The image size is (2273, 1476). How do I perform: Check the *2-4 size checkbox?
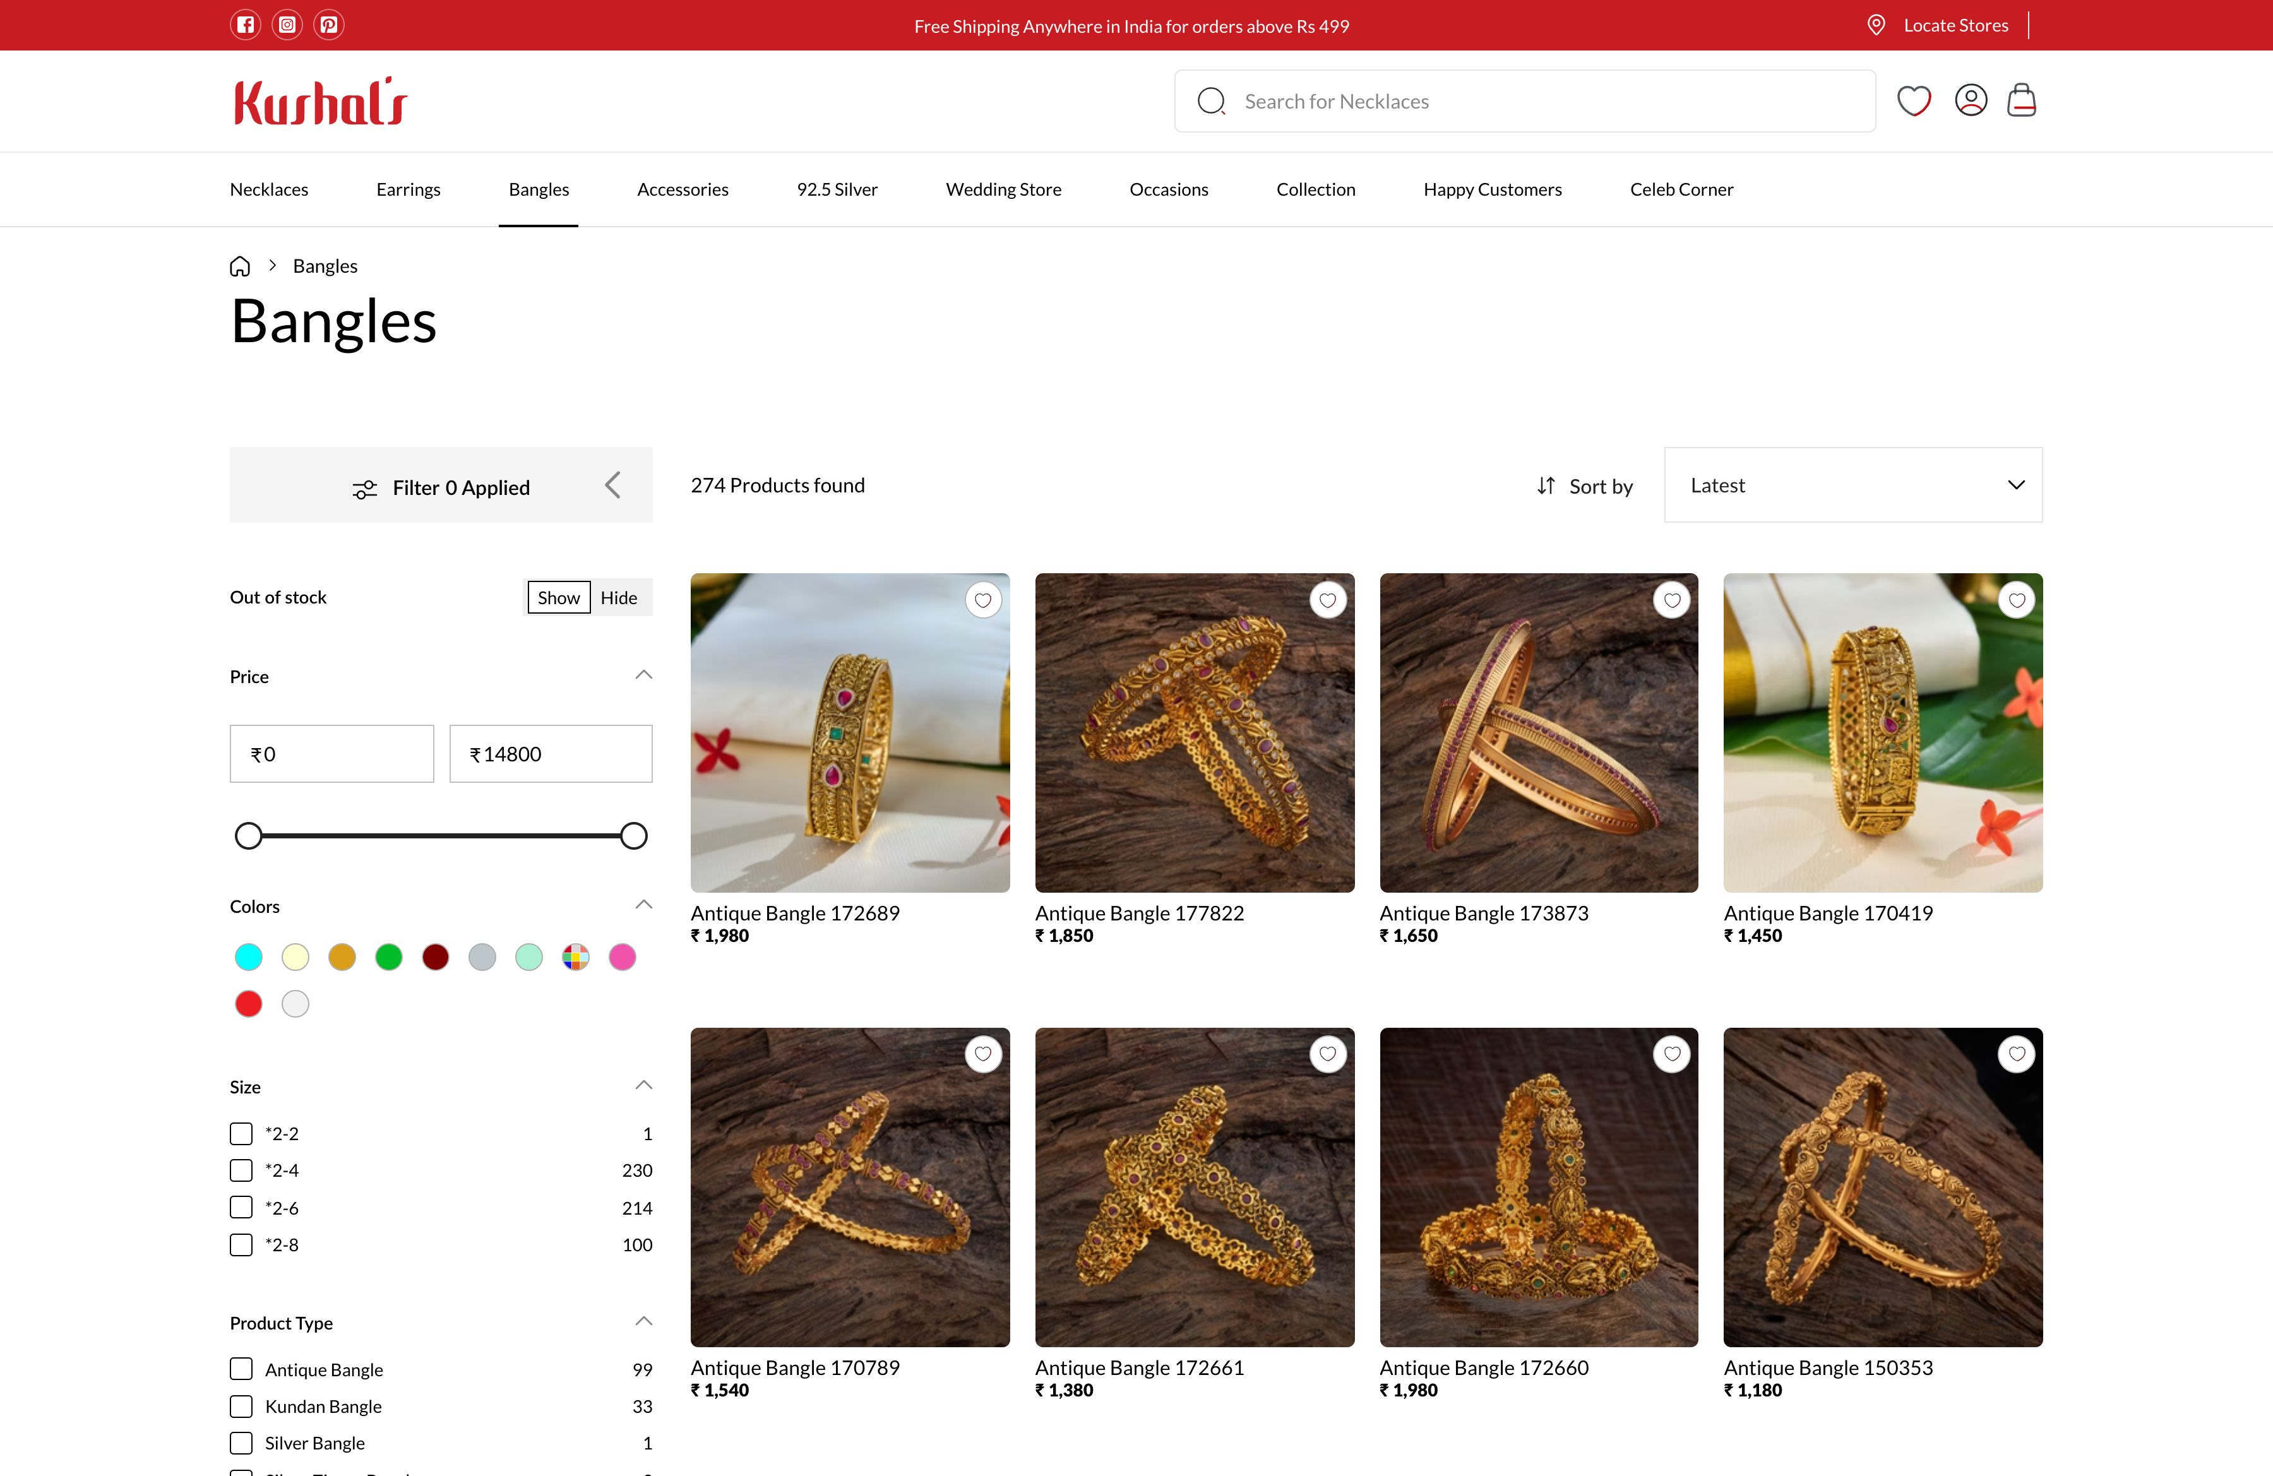pos(240,1170)
